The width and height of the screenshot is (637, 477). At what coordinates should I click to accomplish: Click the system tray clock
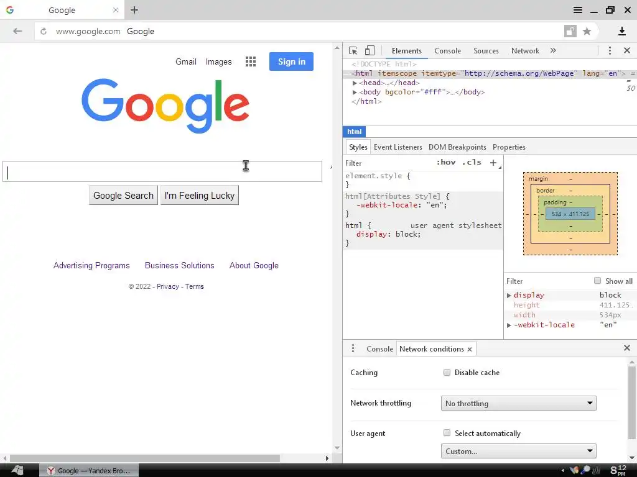[x=618, y=471]
